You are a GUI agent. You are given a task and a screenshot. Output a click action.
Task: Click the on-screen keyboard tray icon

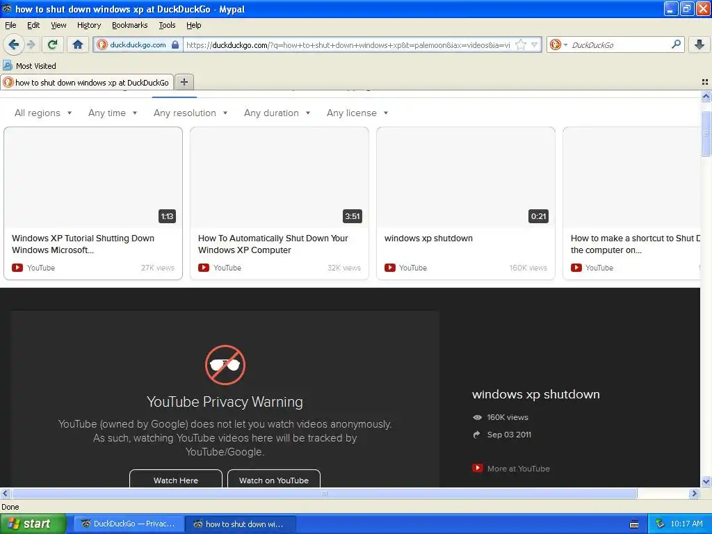tap(634, 524)
